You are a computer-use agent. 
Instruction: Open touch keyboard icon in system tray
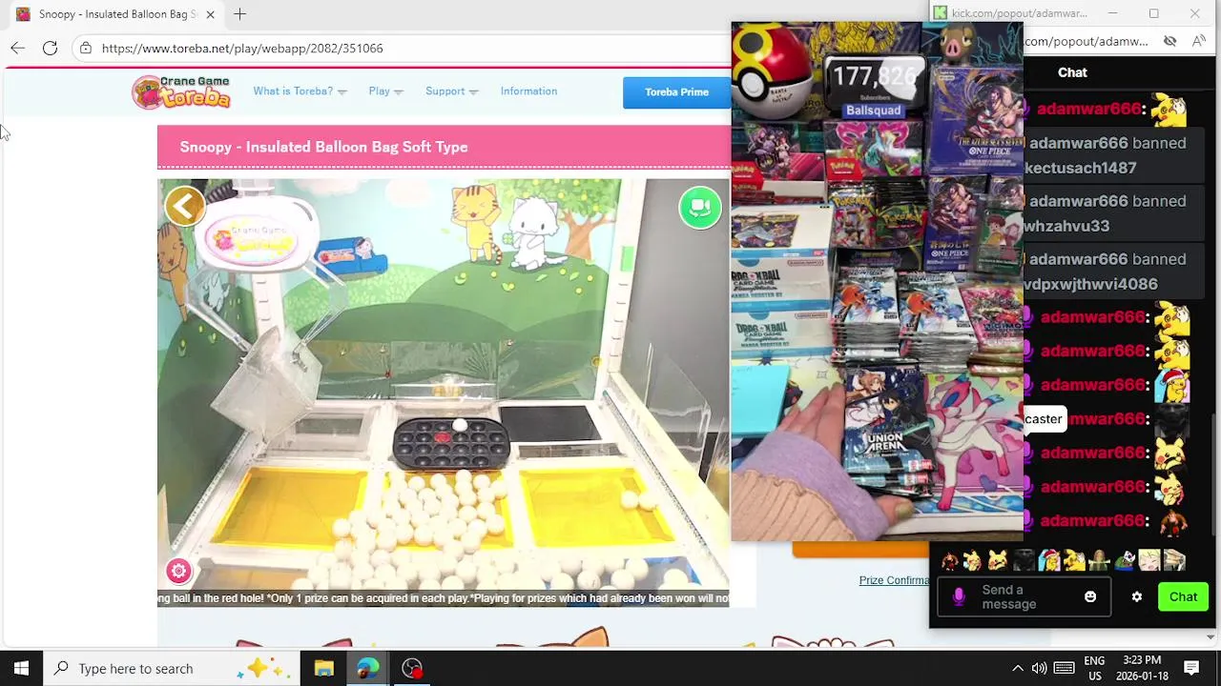tap(1065, 668)
